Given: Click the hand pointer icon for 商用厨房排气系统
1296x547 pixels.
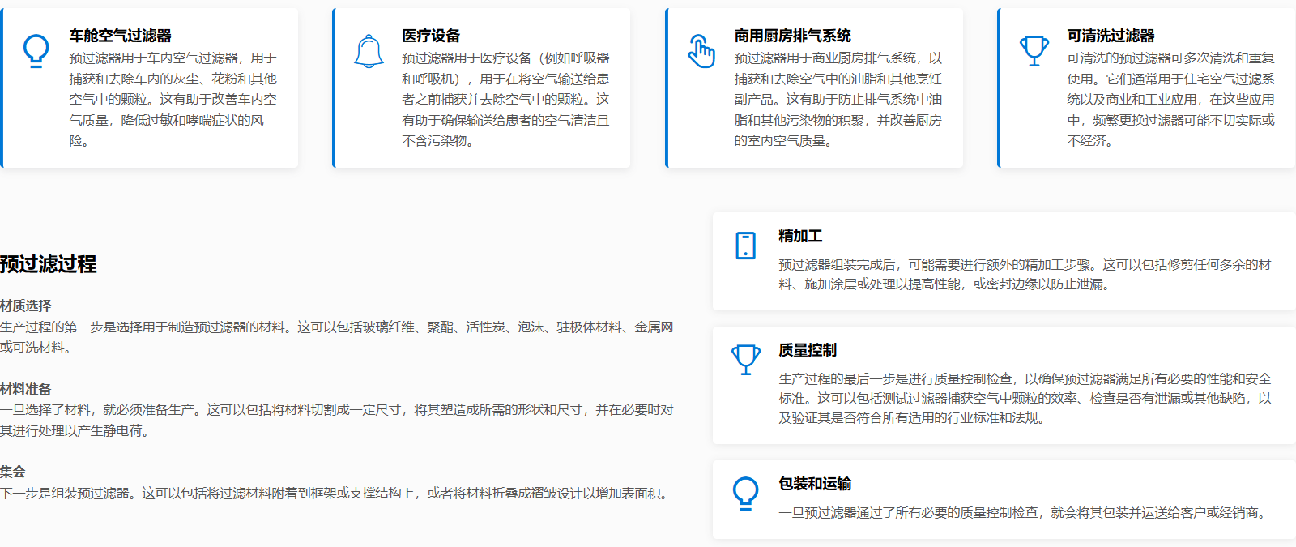Looking at the screenshot, I should (701, 51).
